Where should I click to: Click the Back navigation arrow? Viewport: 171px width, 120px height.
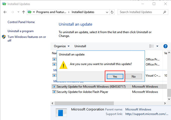(x=5, y=12)
